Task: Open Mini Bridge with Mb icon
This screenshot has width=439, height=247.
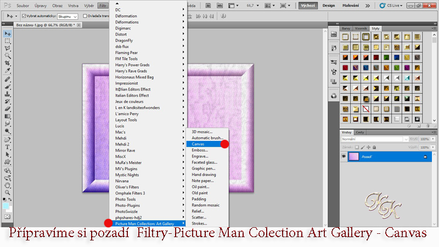Action: pyautogui.click(x=220, y=5)
